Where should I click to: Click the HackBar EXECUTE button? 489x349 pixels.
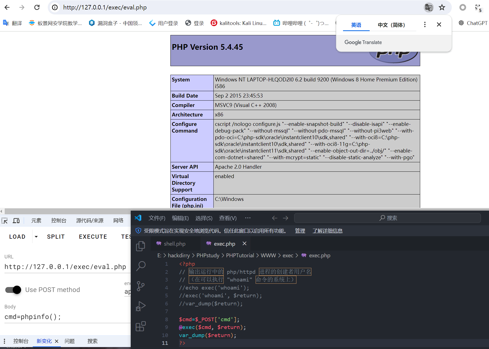coord(93,237)
